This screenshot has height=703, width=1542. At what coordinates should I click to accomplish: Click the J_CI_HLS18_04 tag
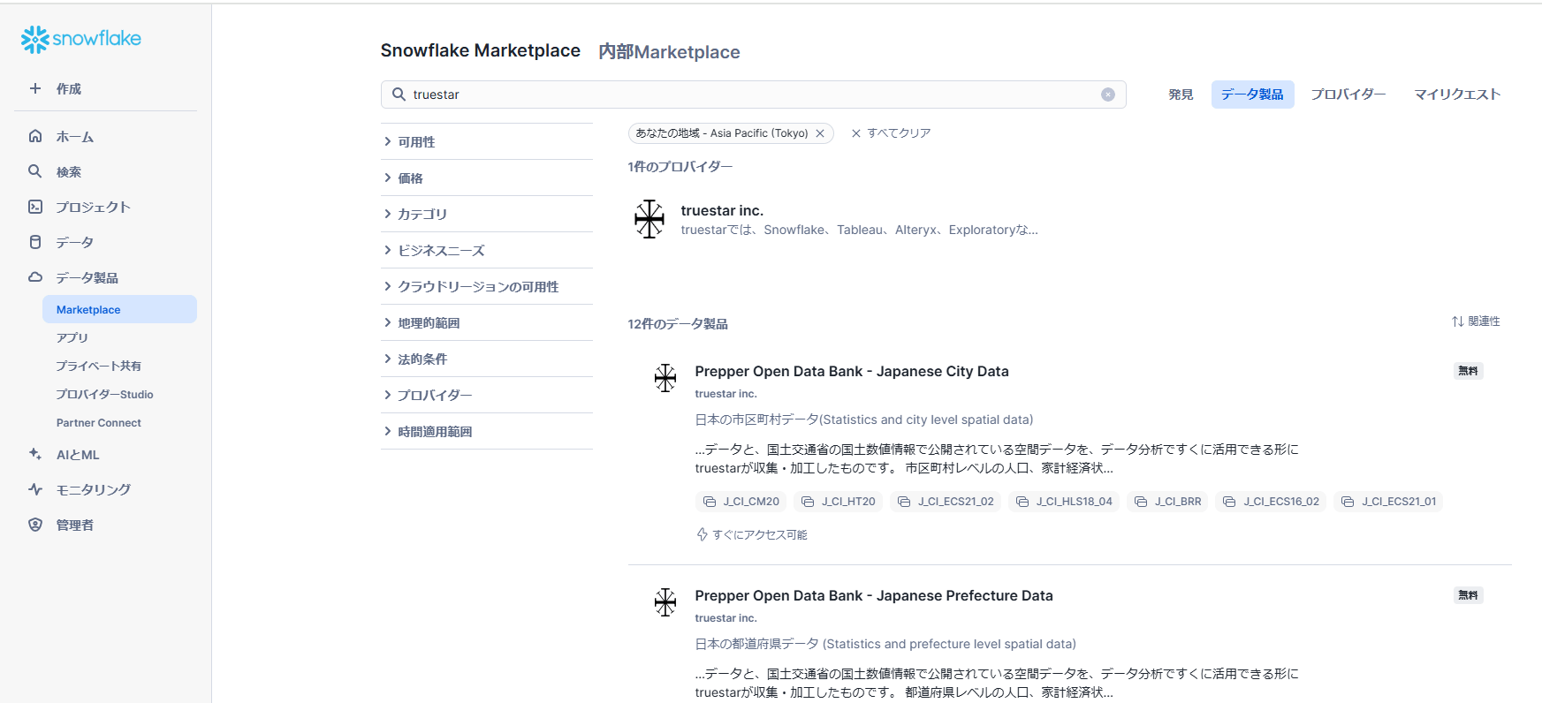(x=1064, y=502)
